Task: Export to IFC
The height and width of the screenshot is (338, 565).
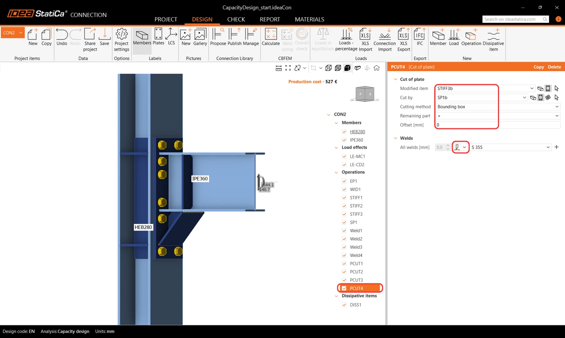Action: [420, 37]
